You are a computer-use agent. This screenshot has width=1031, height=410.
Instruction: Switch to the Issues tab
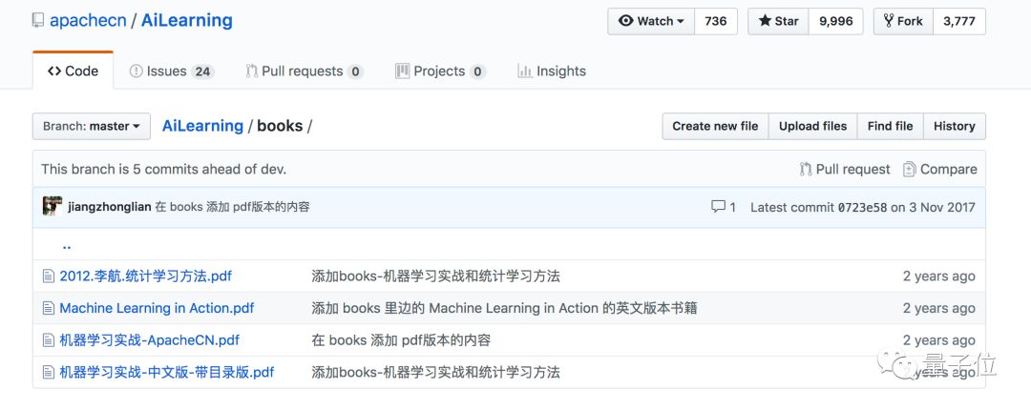tap(171, 71)
